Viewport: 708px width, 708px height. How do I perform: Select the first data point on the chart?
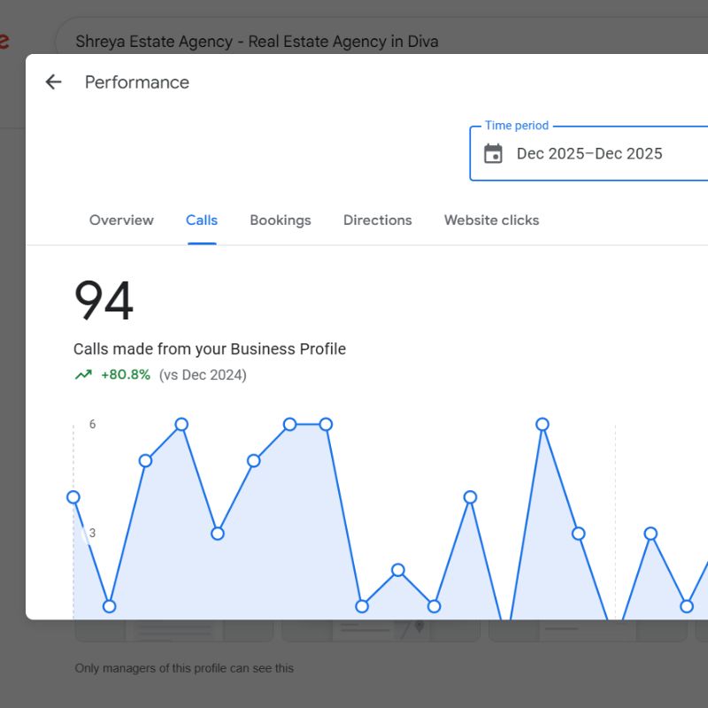click(73, 497)
